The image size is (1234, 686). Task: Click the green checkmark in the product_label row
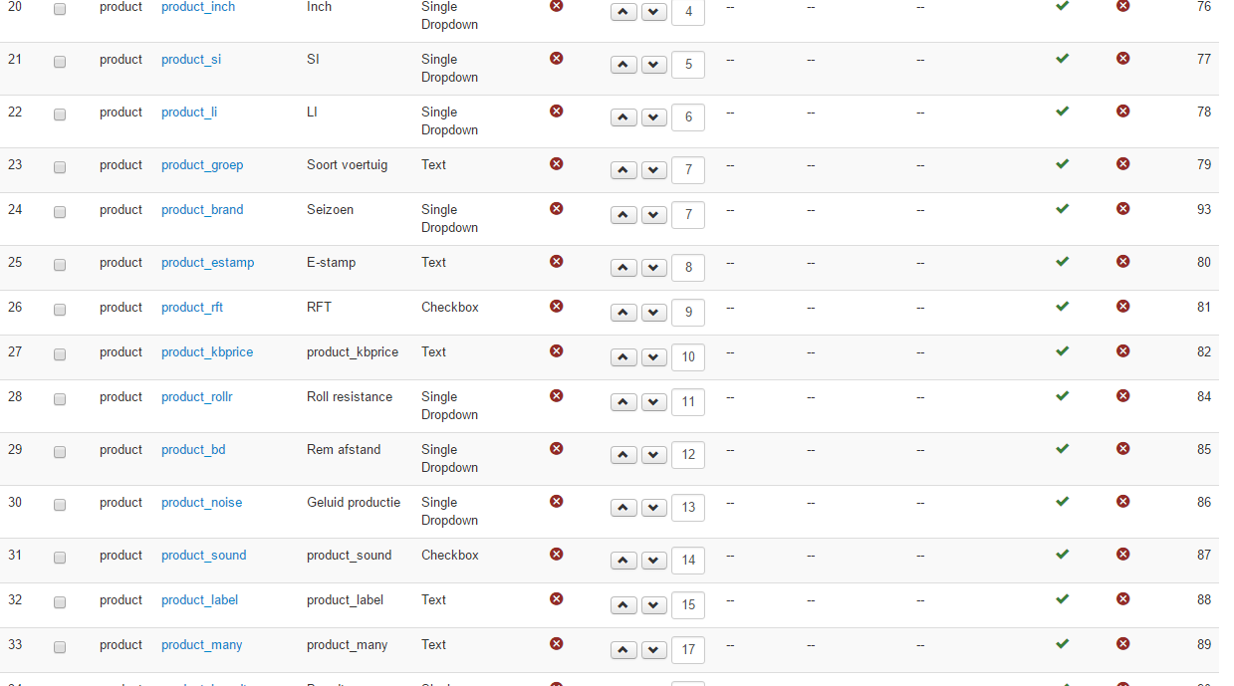(1063, 599)
